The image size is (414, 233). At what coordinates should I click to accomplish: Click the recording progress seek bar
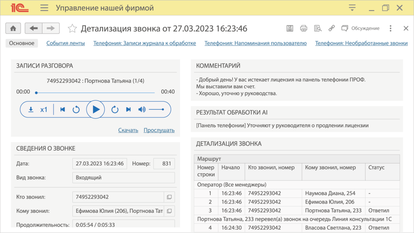click(x=95, y=93)
